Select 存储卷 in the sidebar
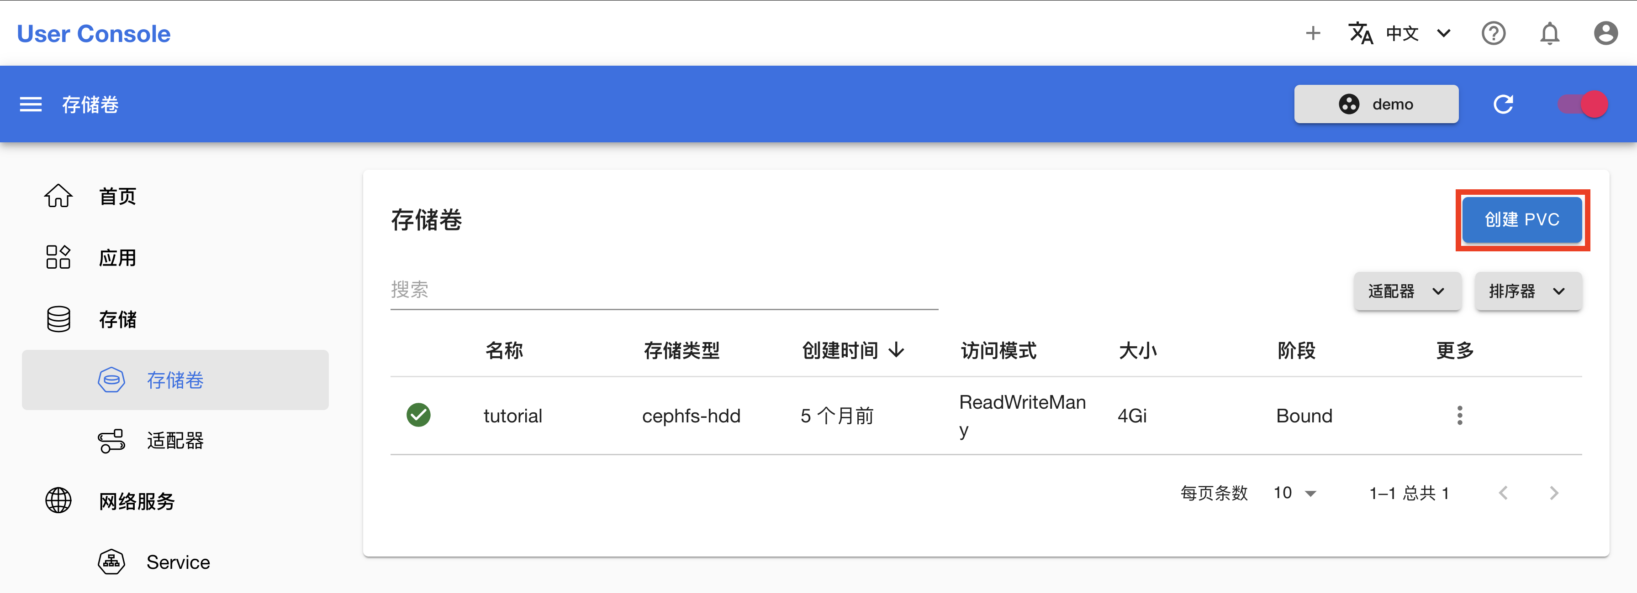Viewport: 1637px width, 593px height. [175, 380]
